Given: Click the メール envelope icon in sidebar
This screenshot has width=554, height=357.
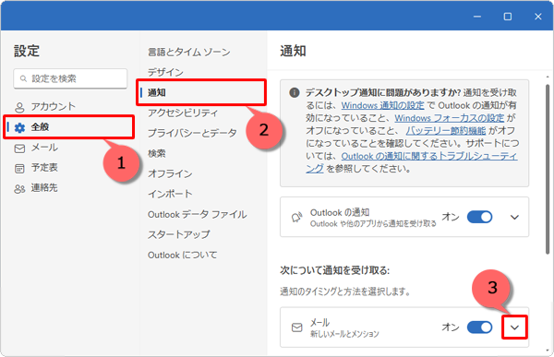Looking at the screenshot, I should pyautogui.click(x=19, y=149).
